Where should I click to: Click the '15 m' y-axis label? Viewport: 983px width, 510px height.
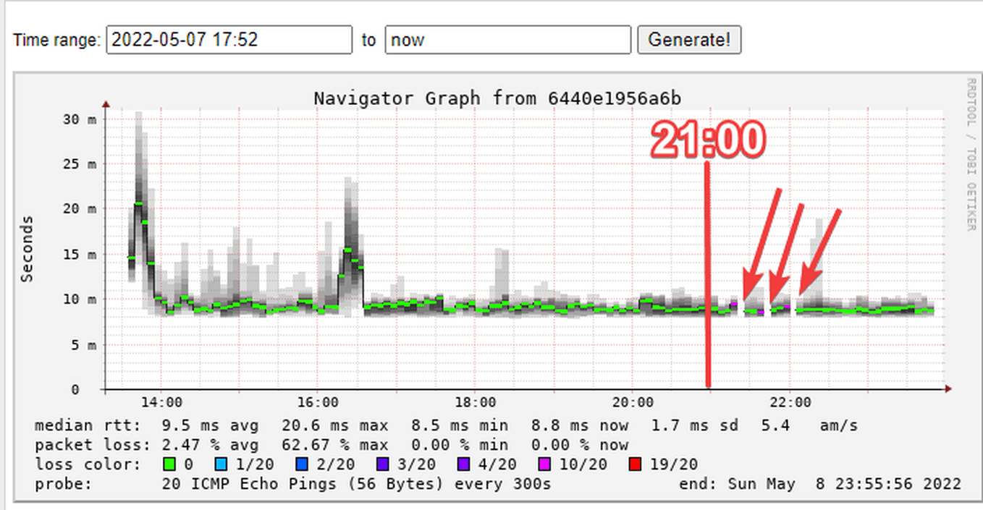click(x=80, y=255)
